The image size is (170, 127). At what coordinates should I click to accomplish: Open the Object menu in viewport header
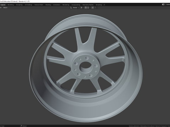5,8
